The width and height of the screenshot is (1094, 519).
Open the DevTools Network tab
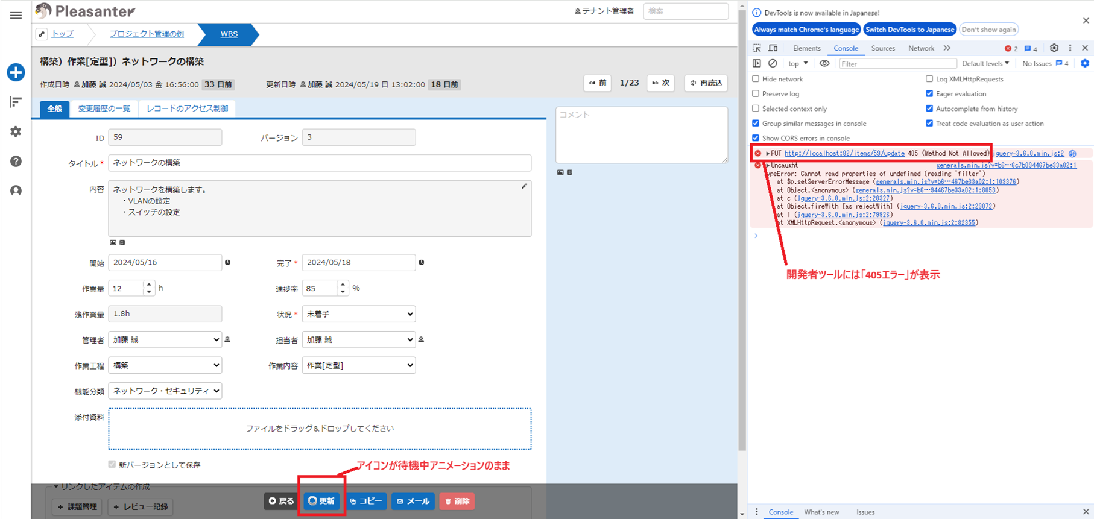(921, 48)
